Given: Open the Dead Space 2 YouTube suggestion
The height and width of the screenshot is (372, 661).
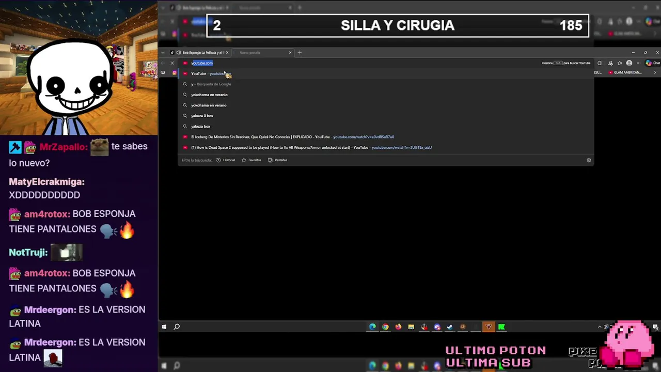Looking at the screenshot, I should (386, 147).
